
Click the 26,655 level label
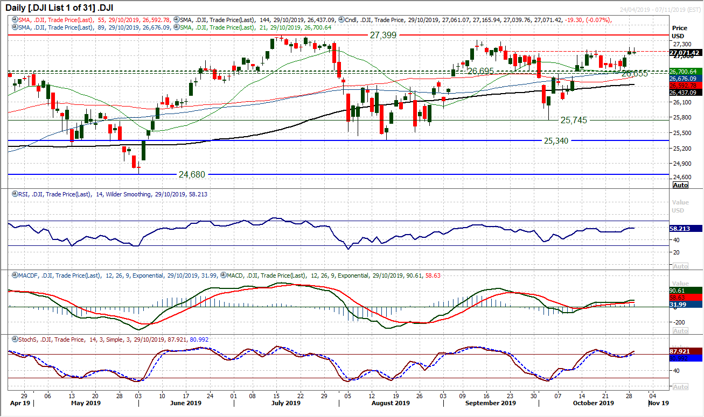636,73
